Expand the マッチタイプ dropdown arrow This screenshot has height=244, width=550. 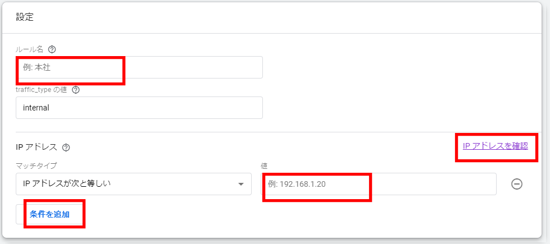click(240, 184)
